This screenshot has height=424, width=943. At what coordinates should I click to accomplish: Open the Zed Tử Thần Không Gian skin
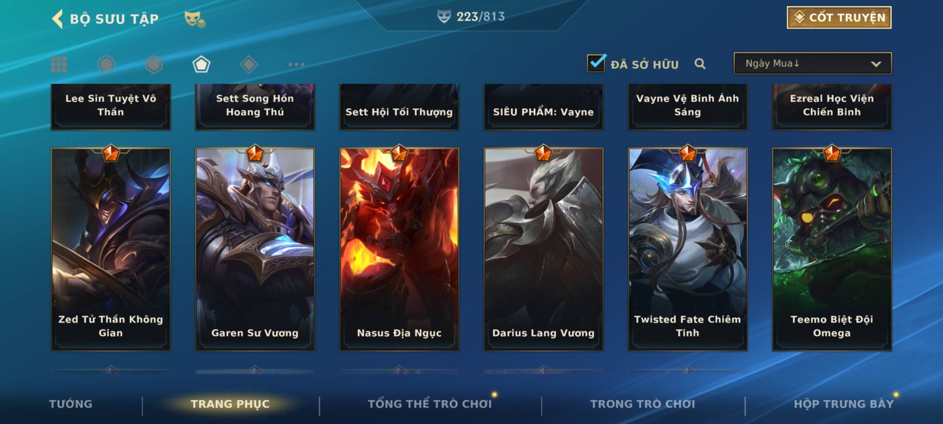[x=111, y=249]
